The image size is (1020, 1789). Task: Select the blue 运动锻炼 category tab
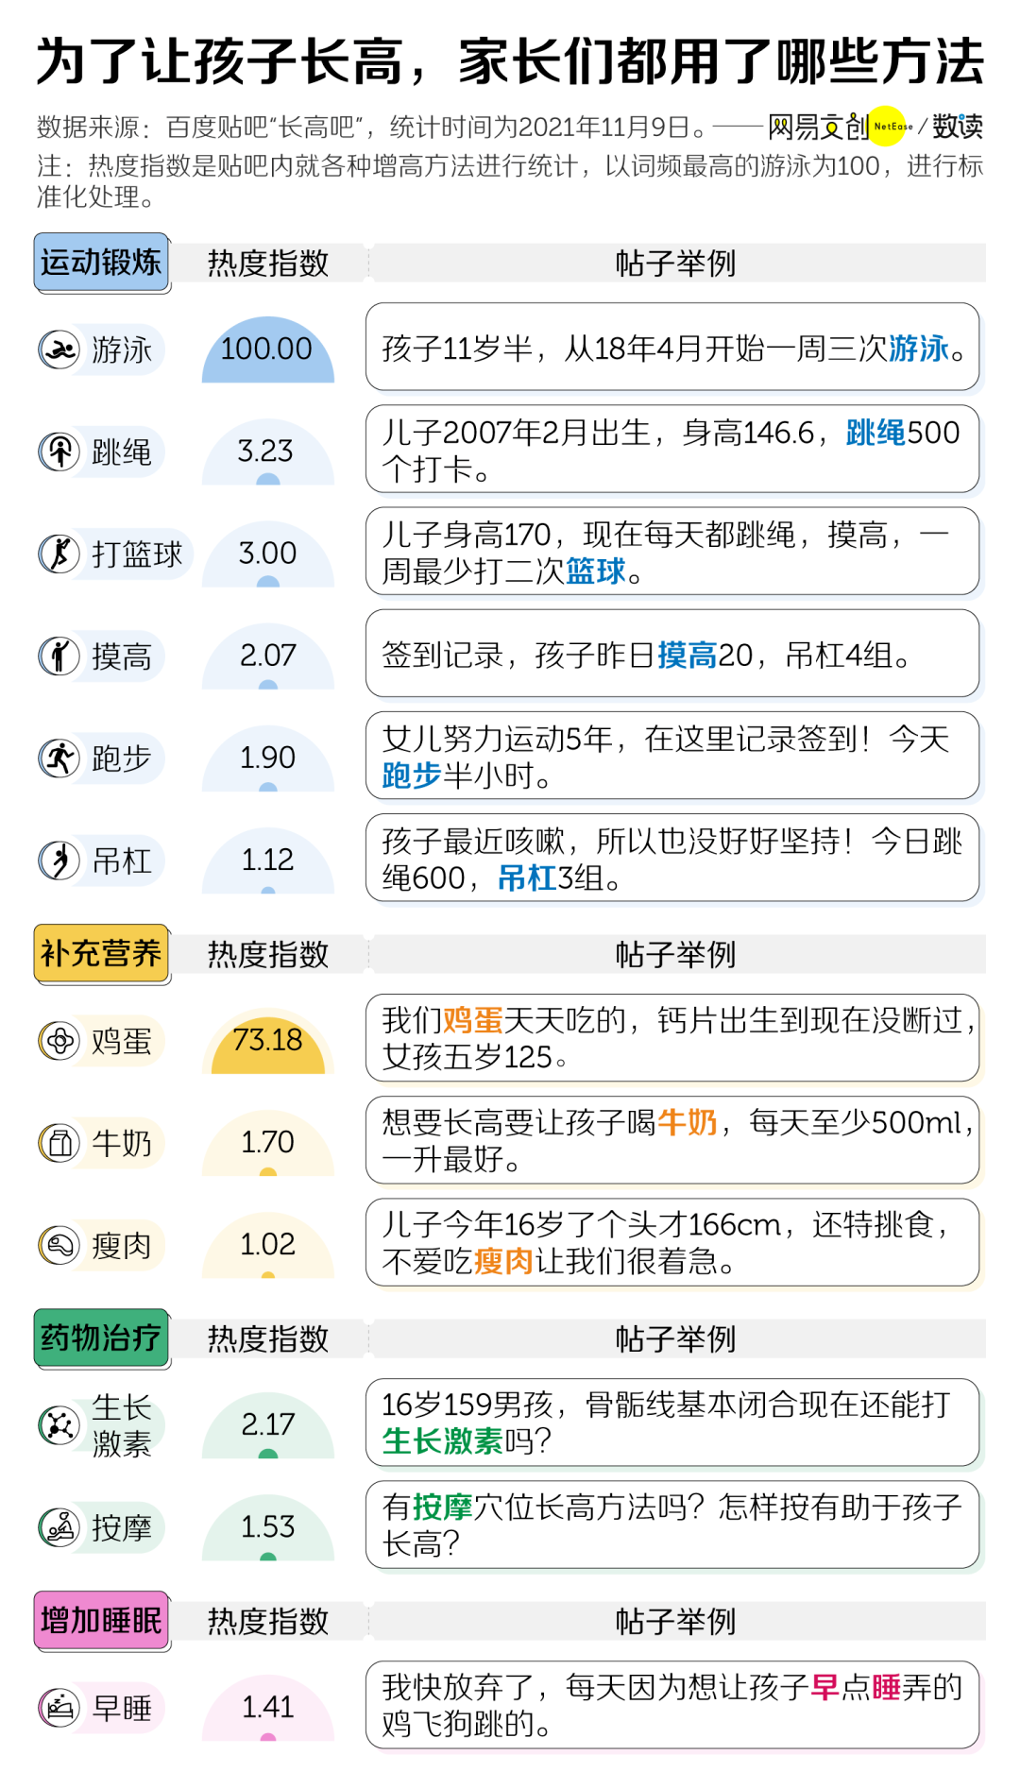(x=101, y=262)
